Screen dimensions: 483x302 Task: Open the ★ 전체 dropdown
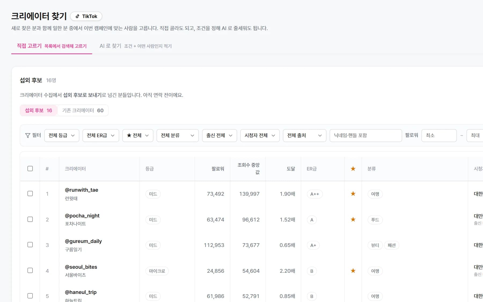[x=138, y=136]
